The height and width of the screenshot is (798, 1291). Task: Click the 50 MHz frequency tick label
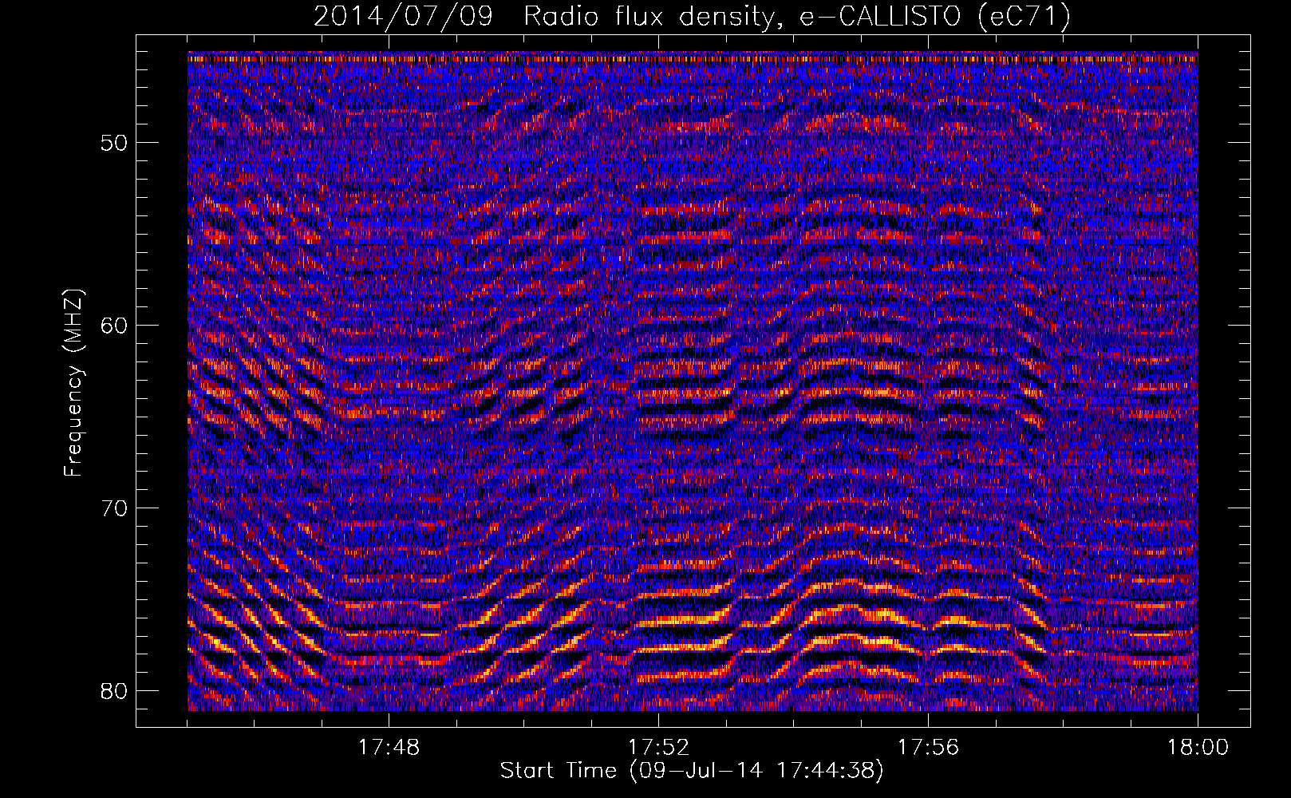point(114,143)
